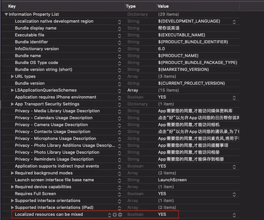Open the YES value popup for Localized resources

[234, 215]
